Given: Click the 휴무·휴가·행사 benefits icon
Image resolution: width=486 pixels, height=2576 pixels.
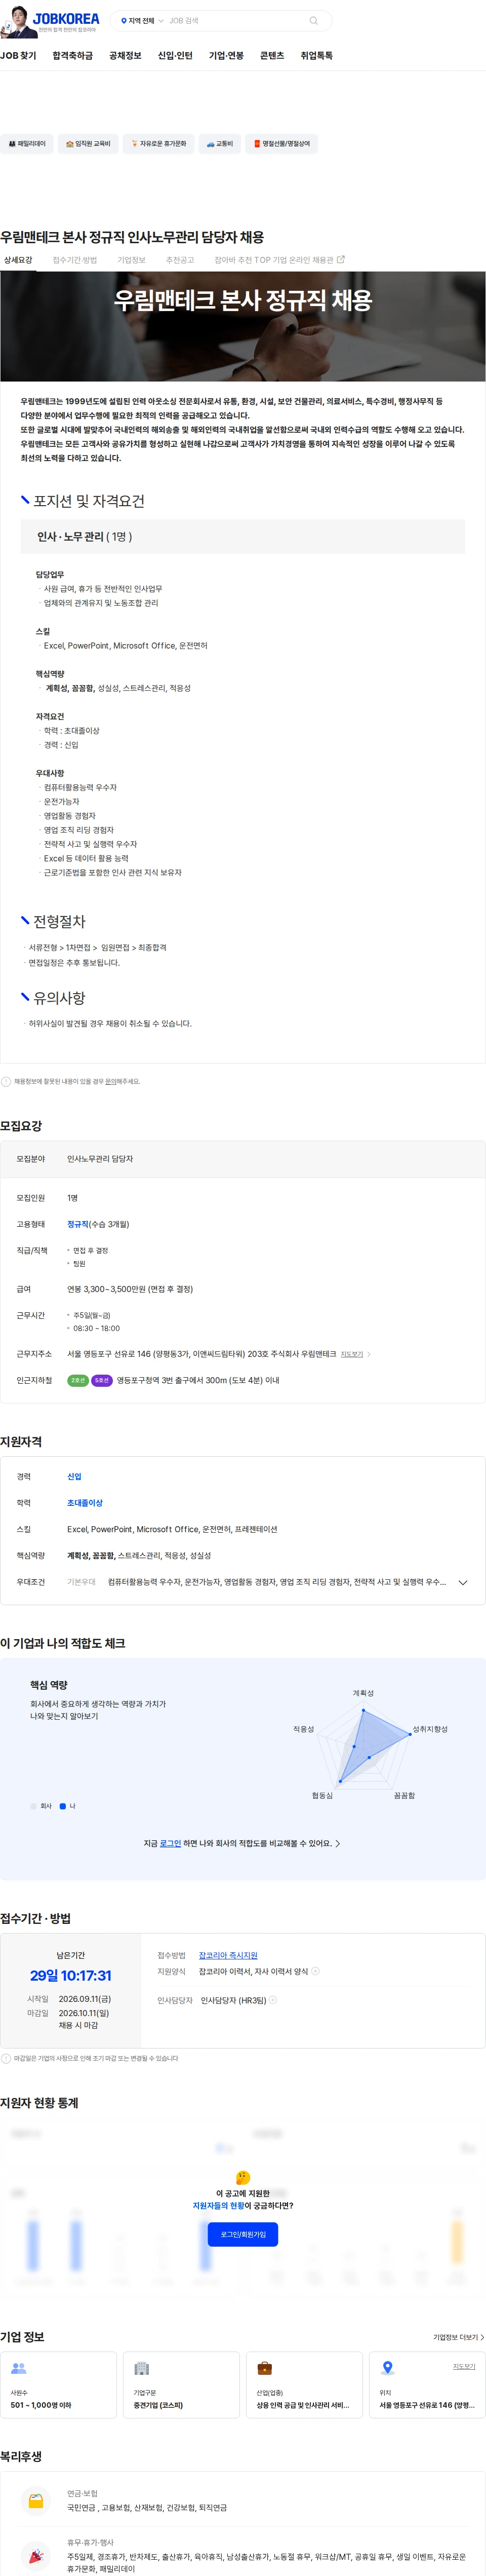Looking at the screenshot, I should (36, 2556).
